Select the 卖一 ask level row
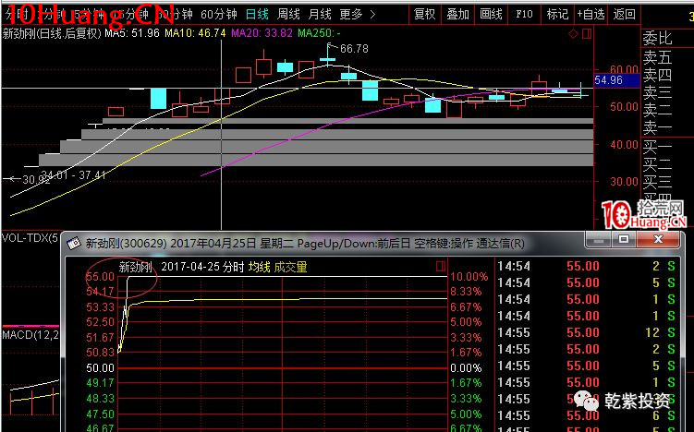 (657, 127)
